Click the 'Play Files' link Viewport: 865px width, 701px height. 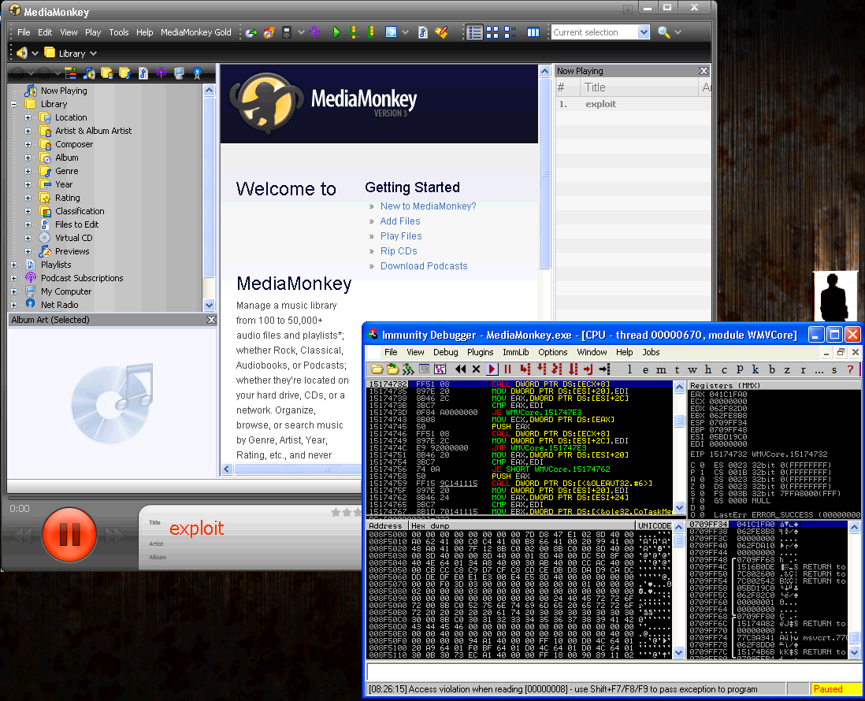tap(401, 236)
